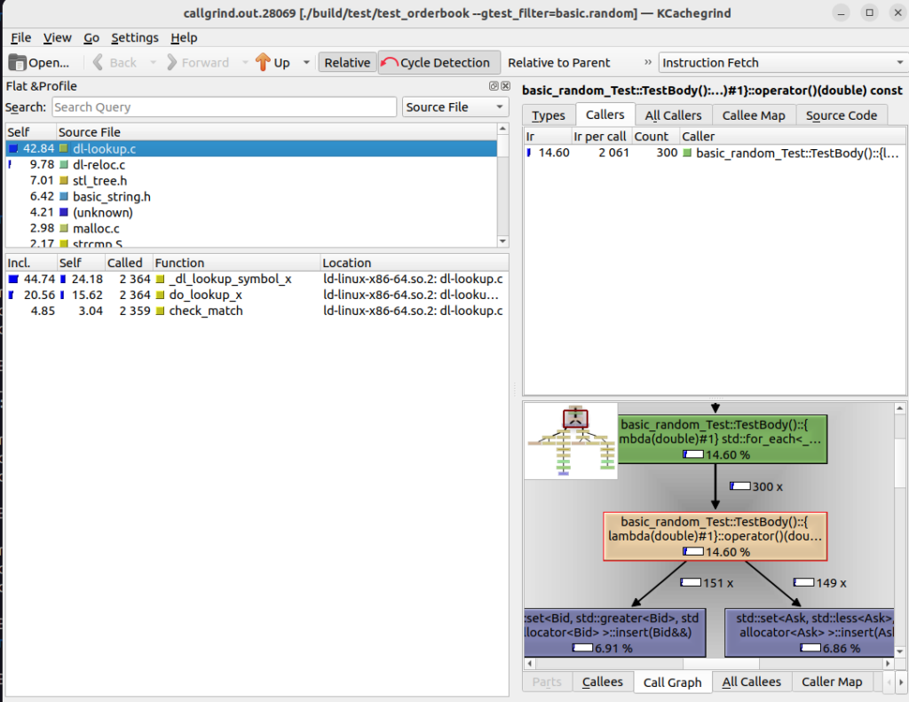
Task: Switch to the Callees tab
Action: point(603,682)
